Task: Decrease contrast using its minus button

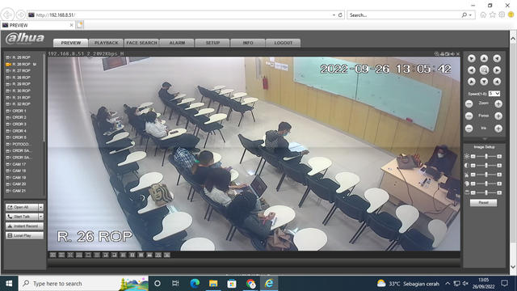Action: pyautogui.click(x=473, y=165)
